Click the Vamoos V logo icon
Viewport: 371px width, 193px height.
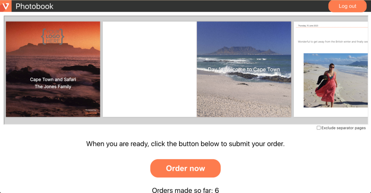6,6
